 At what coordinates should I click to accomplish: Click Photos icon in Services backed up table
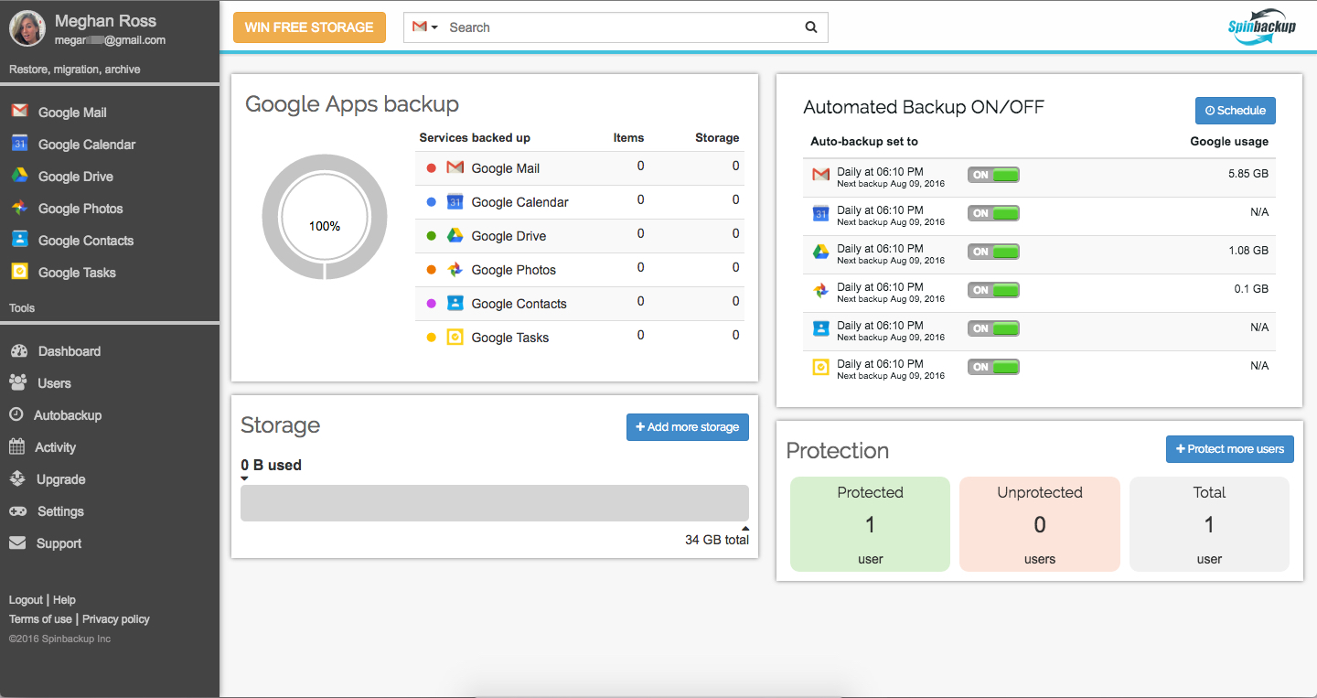455,269
